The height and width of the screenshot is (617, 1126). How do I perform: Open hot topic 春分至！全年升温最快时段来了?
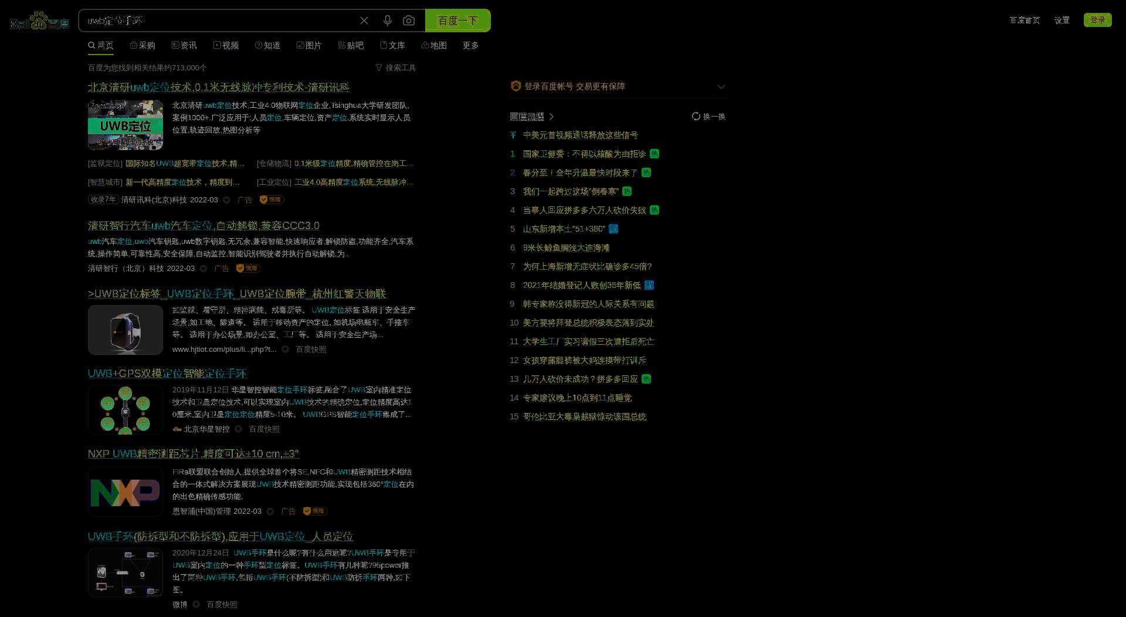(581, 173)
